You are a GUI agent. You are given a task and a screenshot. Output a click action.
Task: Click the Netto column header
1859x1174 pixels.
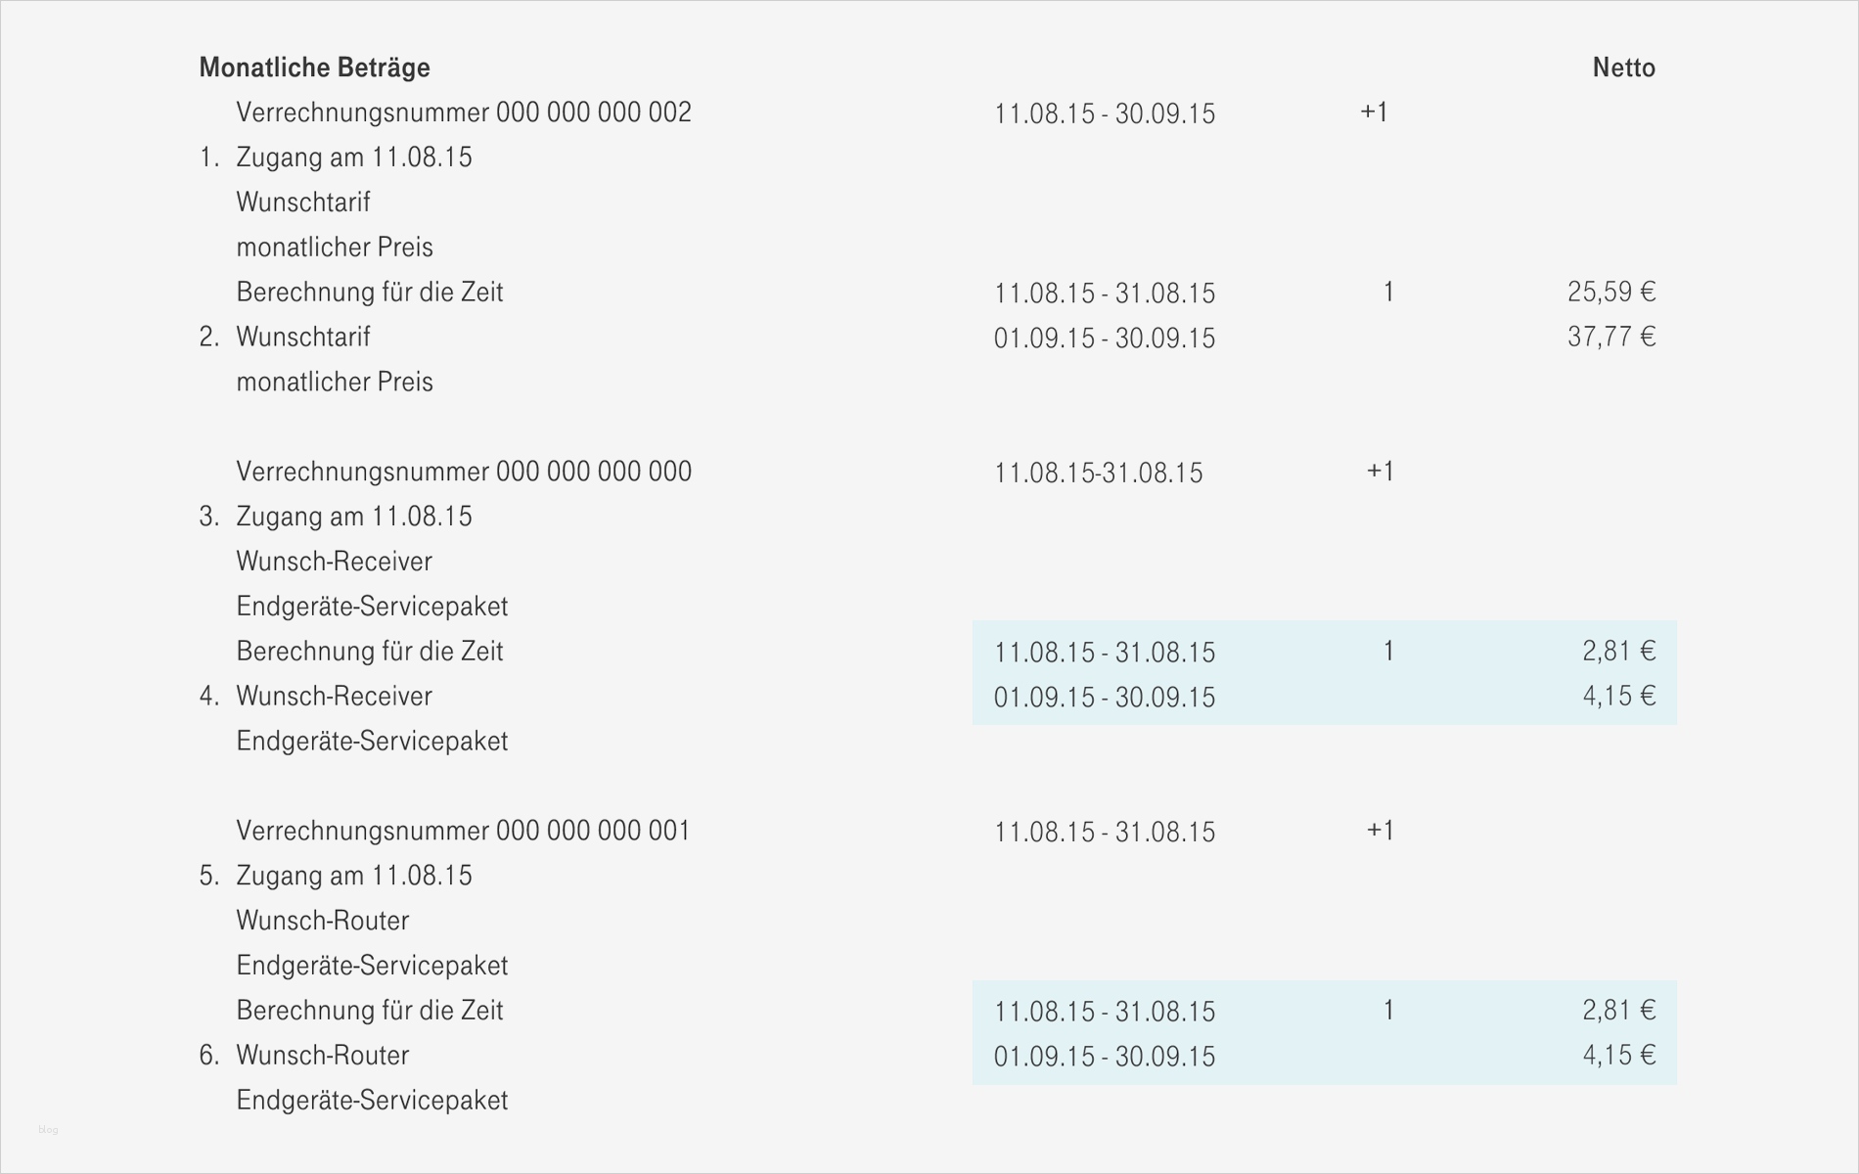(x=1623, y=68)
